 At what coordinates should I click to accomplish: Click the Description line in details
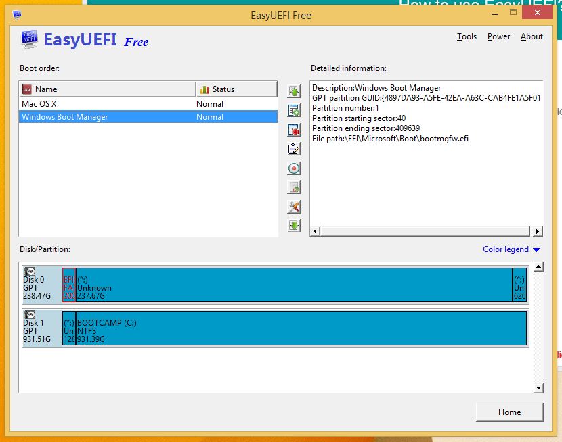tap(376, 88)
